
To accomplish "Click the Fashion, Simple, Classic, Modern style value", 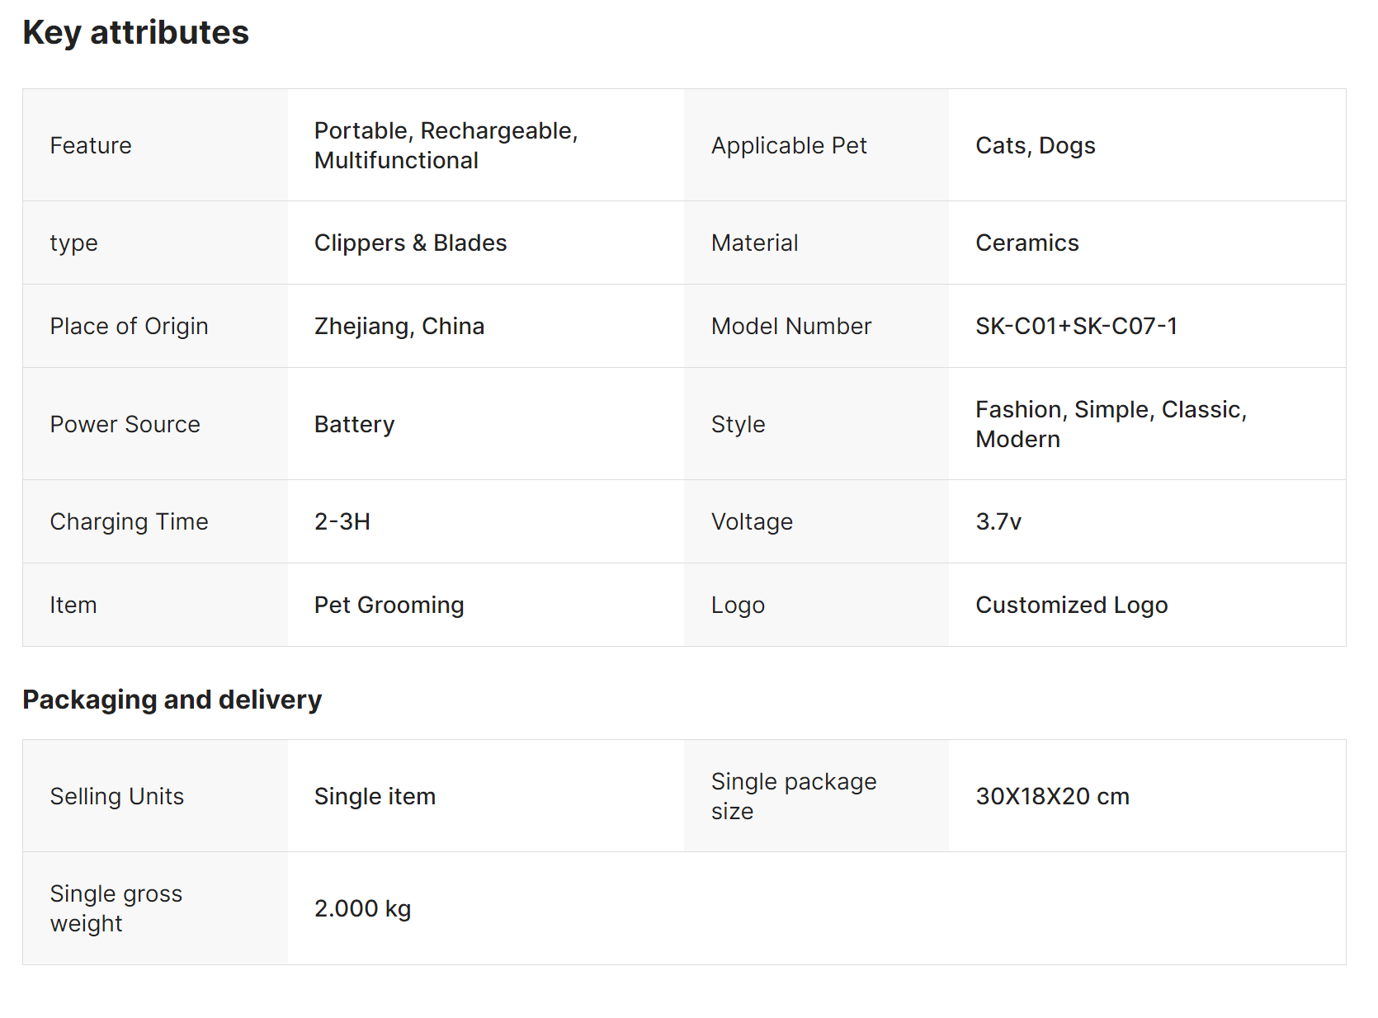I will [x=1110, y=424].
